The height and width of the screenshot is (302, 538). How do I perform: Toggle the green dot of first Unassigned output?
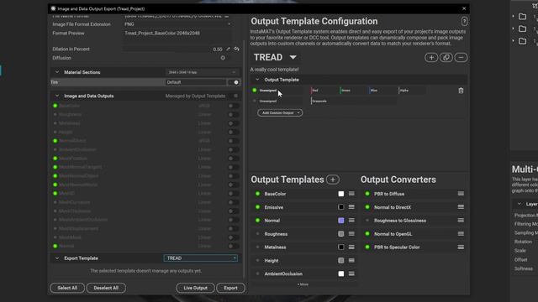coord(254,91)
